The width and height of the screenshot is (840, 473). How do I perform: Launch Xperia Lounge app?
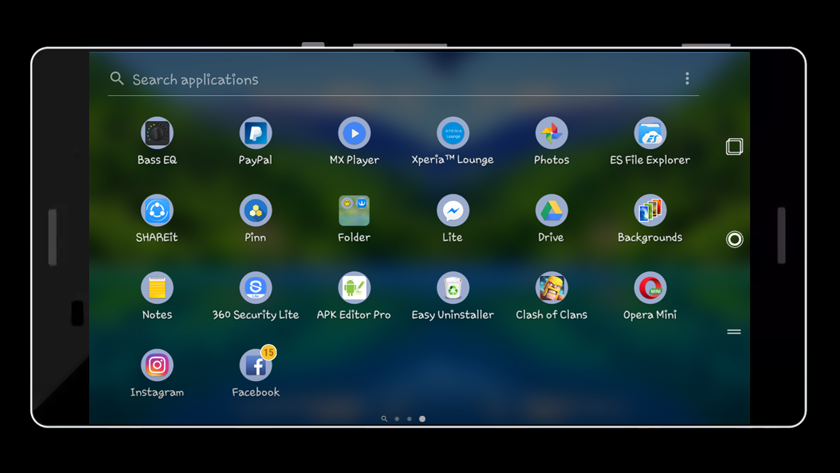click(x=453, y=133)
